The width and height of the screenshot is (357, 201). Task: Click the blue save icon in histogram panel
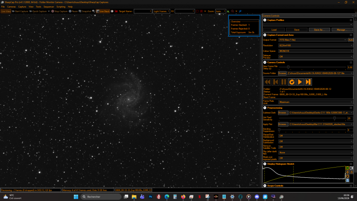(348, 180)
